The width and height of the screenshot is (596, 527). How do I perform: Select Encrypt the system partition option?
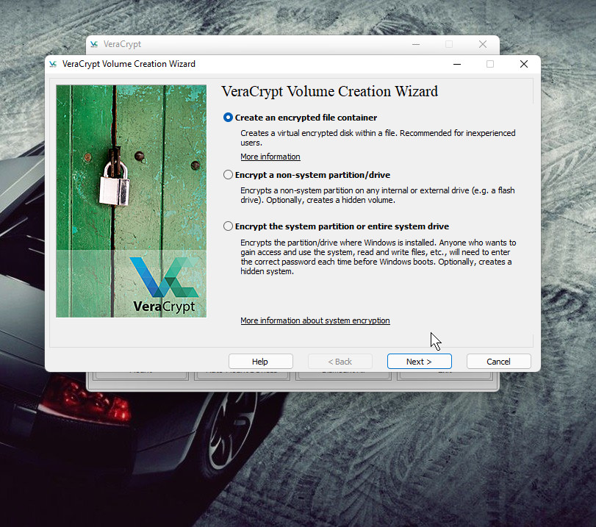pos(336,226)
